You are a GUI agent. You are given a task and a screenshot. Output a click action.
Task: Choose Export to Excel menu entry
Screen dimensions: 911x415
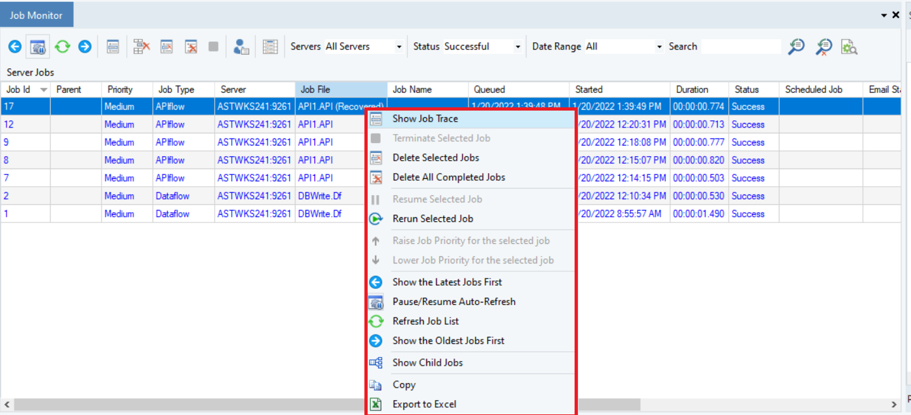[x=424, y=404]
